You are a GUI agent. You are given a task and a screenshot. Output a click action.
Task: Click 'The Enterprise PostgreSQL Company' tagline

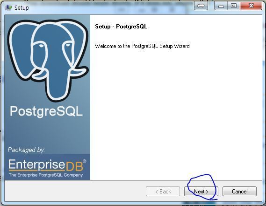46,175
